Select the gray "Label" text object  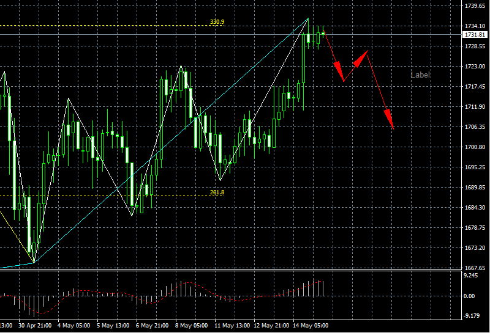point(420,75)
